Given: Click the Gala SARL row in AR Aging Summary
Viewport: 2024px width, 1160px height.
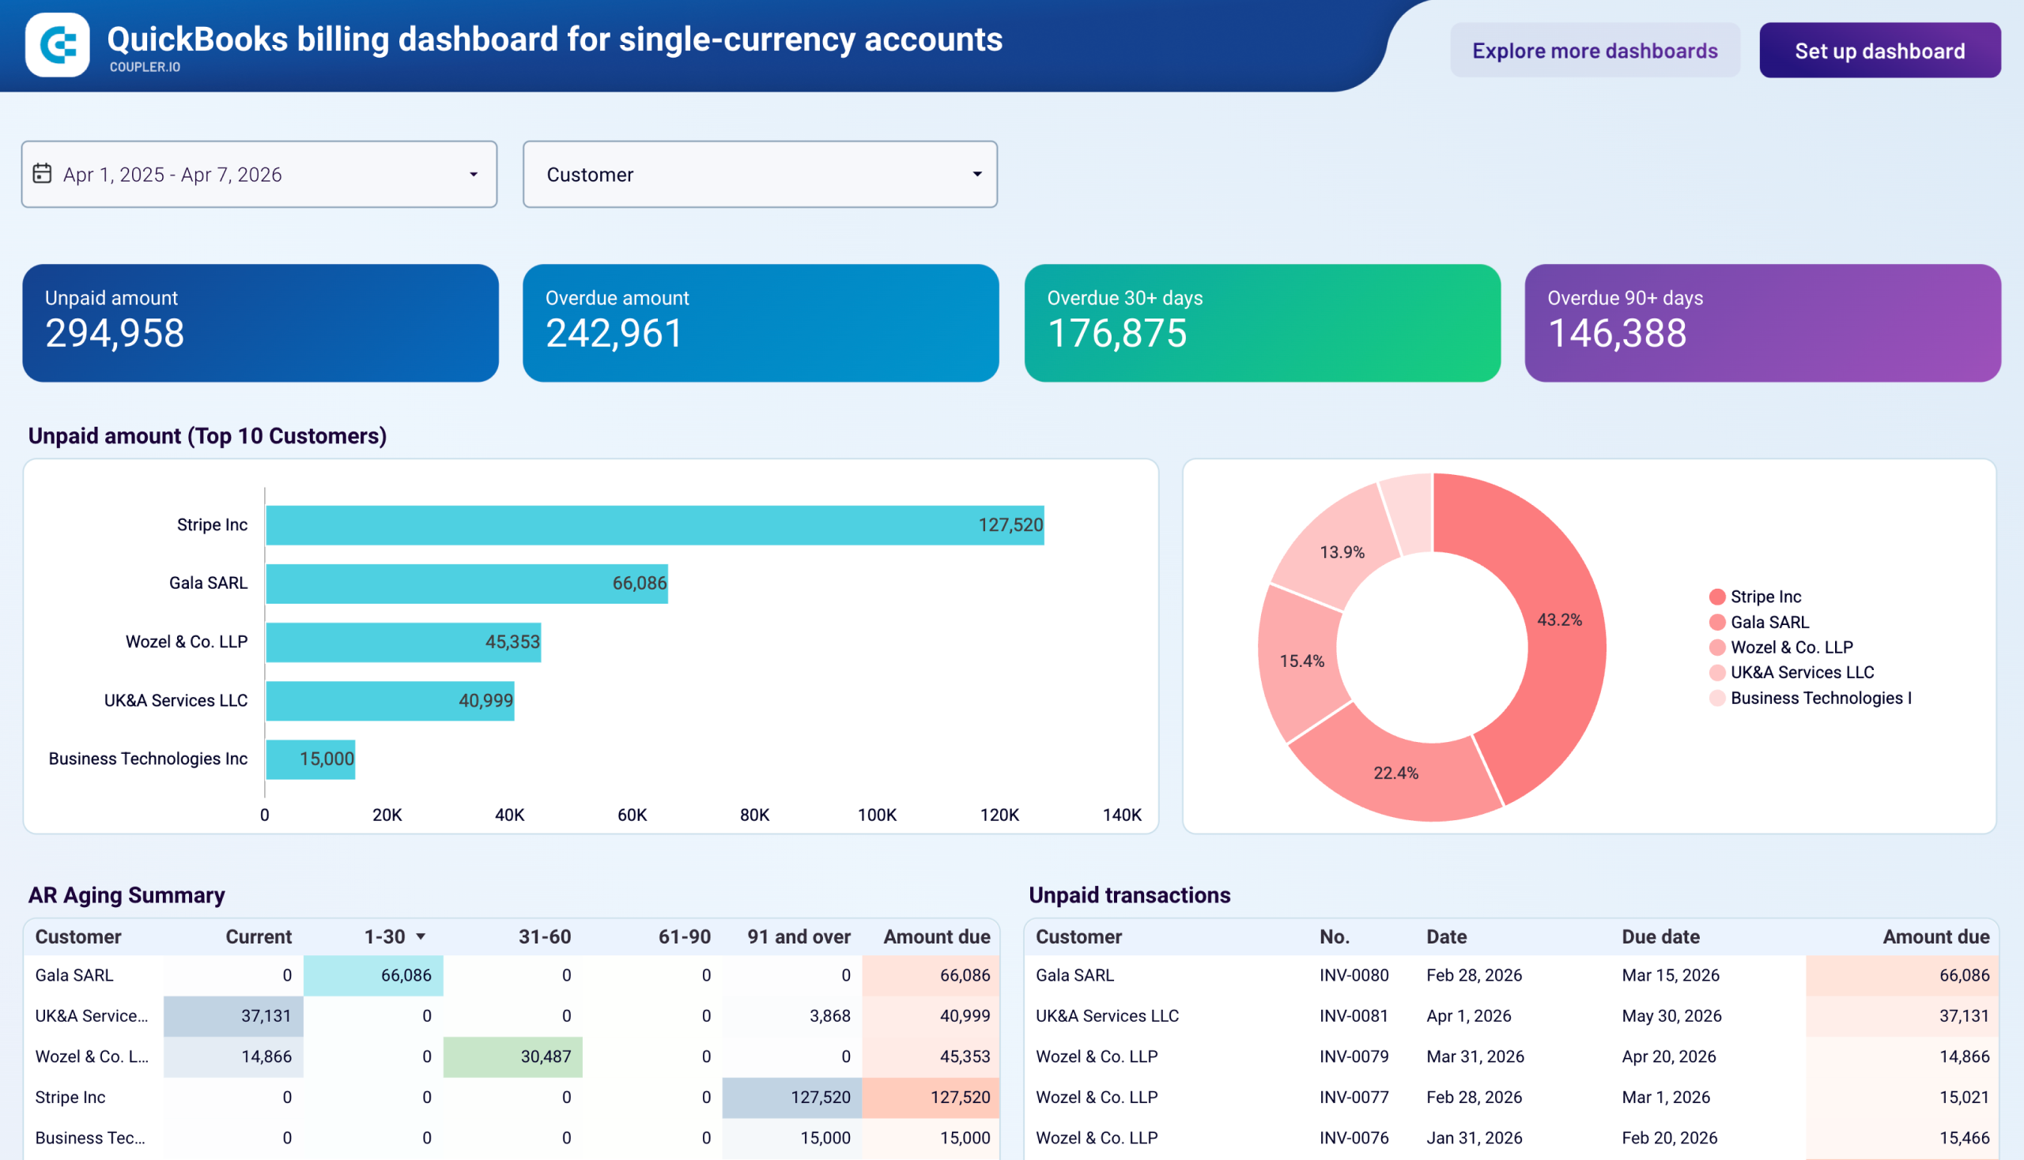Looking at the screenshot, I should pyautogui.click(x=74, y=974).
